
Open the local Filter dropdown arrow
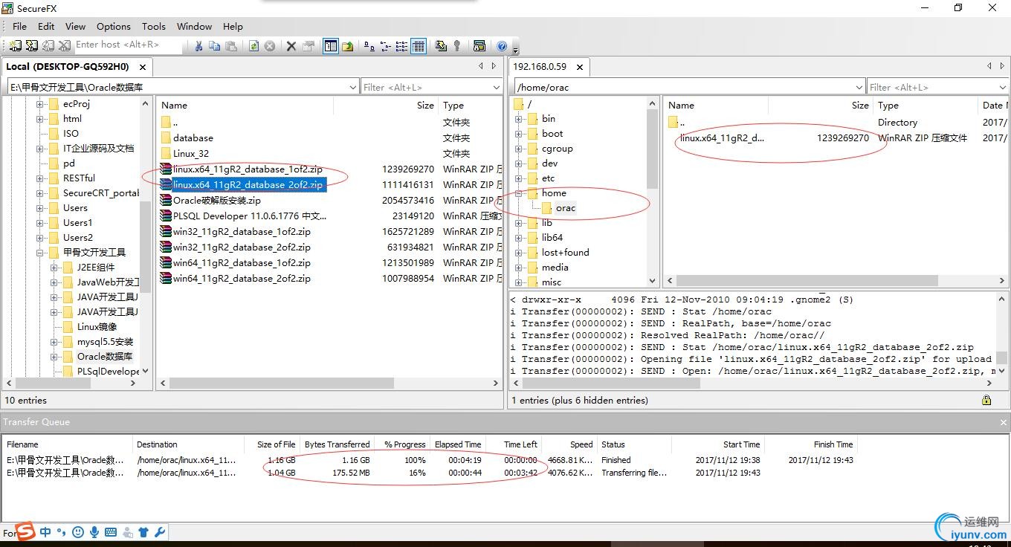(497, 87)
